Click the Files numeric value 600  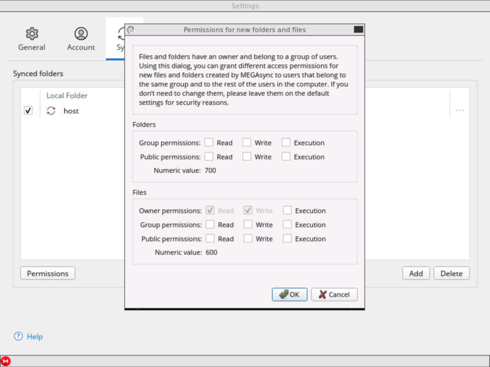[x=212, y=252]
